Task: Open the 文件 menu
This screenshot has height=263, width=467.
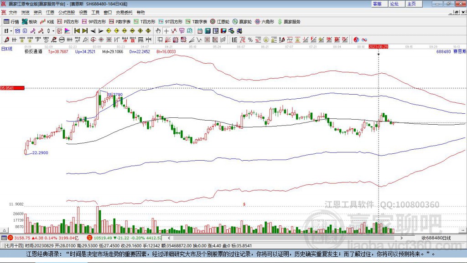Action: click(x=13, y=12)
